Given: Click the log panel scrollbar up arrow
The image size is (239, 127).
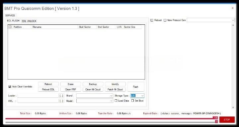Looking at the screenshot, I should click(233, 25).
